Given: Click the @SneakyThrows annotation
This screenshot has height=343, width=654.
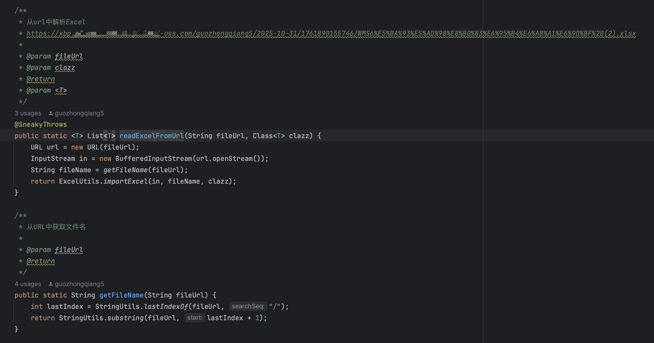Looking at the screenshot, I should 41,124.
